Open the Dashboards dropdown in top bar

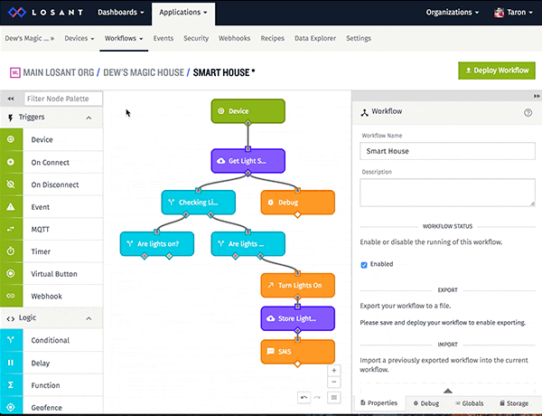point(121,13)
